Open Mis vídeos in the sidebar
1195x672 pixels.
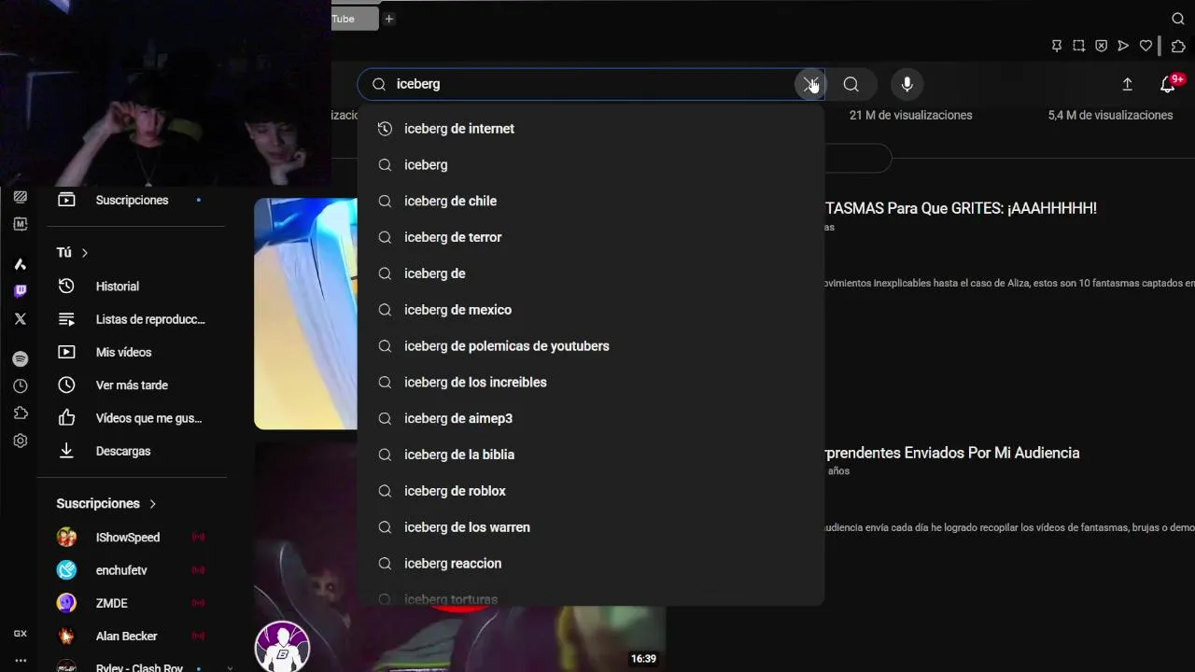point(132,352)
